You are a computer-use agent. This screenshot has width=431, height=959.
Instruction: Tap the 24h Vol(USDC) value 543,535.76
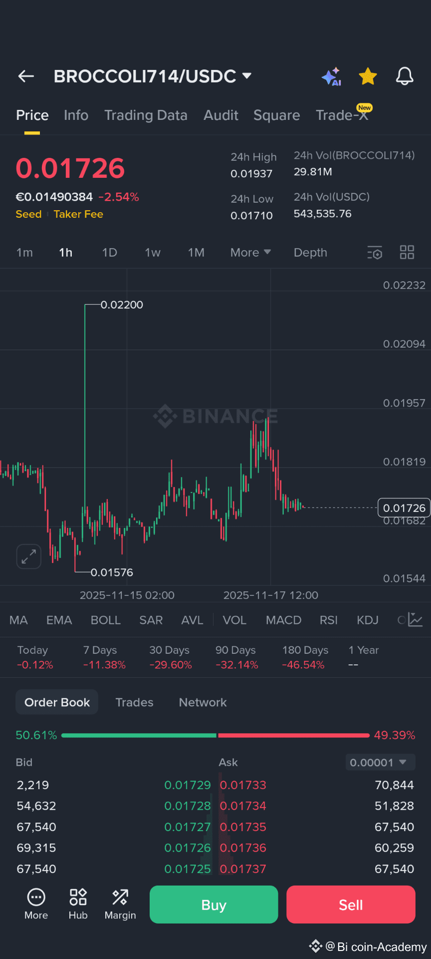point(322,214)
